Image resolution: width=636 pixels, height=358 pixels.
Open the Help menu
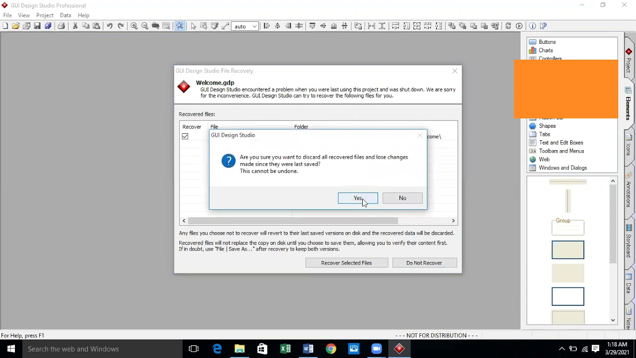tap(83, 15)
